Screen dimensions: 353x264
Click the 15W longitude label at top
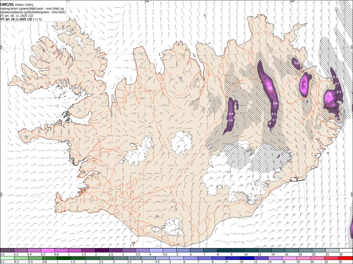[x=292, y=1]
